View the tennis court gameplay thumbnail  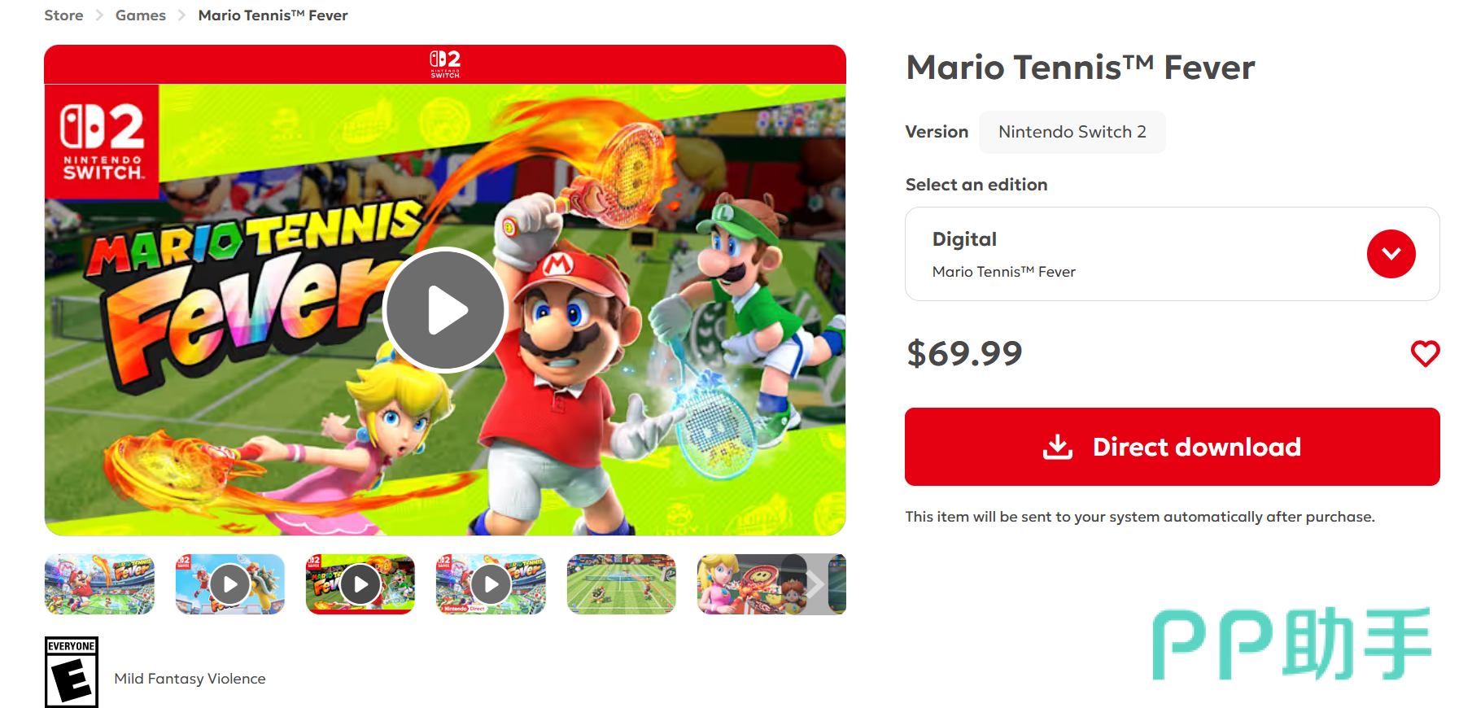coord(622,584)
